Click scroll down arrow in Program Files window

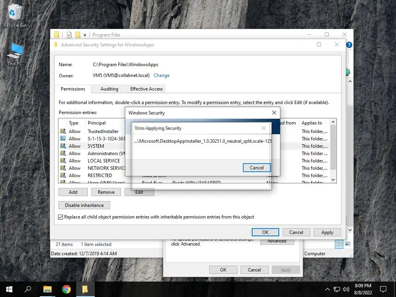click(x=350, y=230)
